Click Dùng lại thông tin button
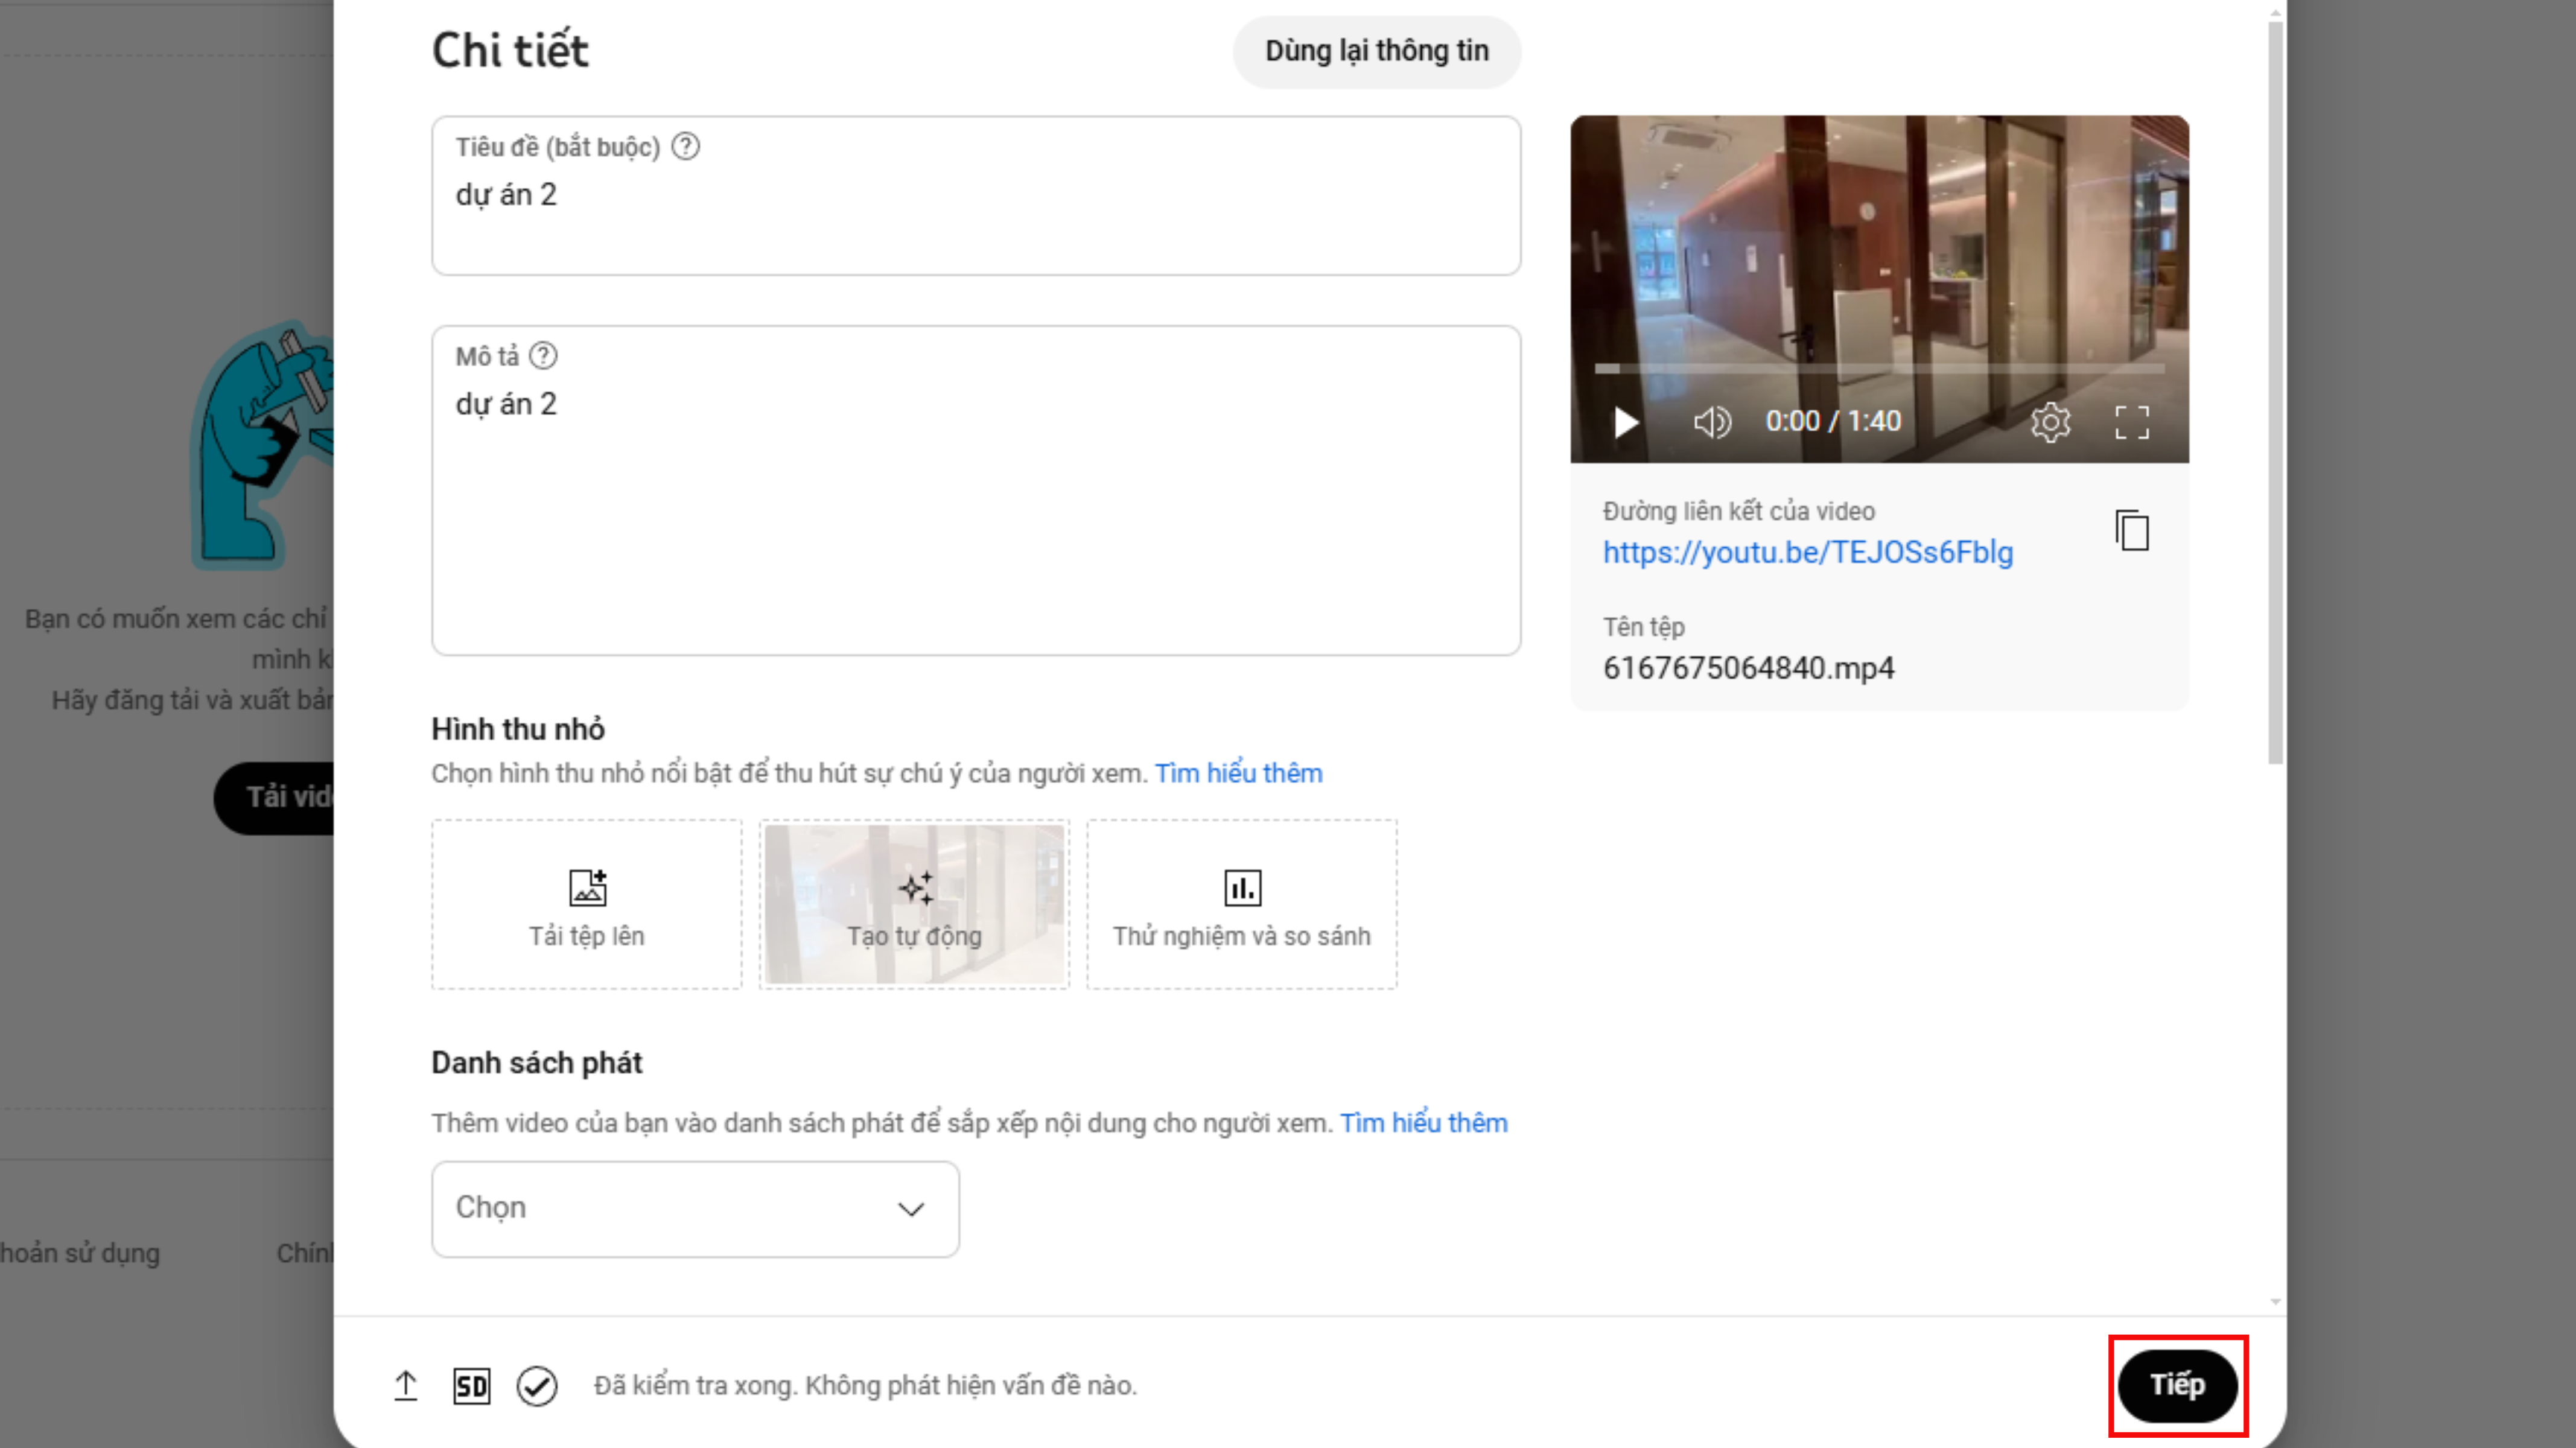The height and width of the screenshot is (1448, 2576). pyautogui.click(x=1376, y=51)
